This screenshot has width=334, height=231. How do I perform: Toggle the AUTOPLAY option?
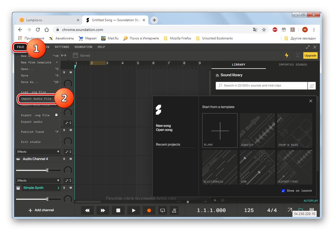click(310, 200)
